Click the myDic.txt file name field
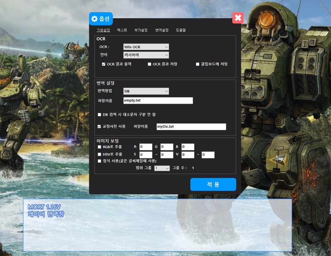This screenshot has width=331, height=256. pyautogui.click(x=191, y=126)
